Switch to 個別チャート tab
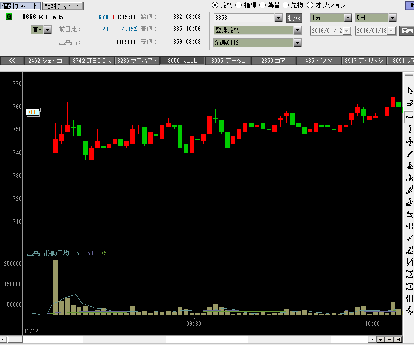Screen dimensions: 414x345 (20, 6)
